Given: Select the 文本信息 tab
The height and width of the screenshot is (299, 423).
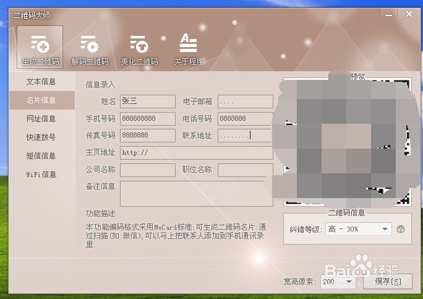Looking at the screenshot, I should click(42, 81).
